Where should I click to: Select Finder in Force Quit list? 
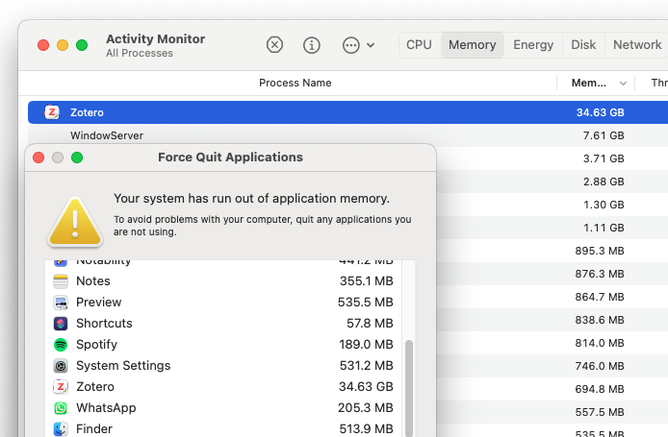223,428
